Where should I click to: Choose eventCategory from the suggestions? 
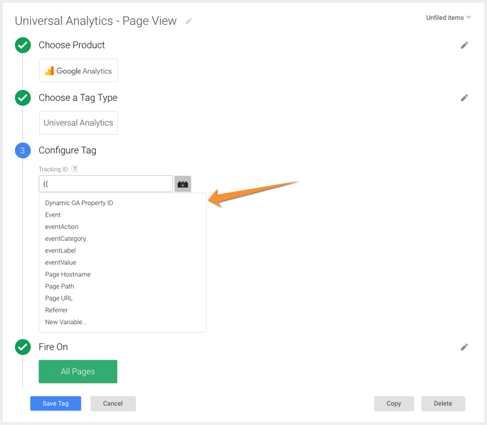pos(65,238)
